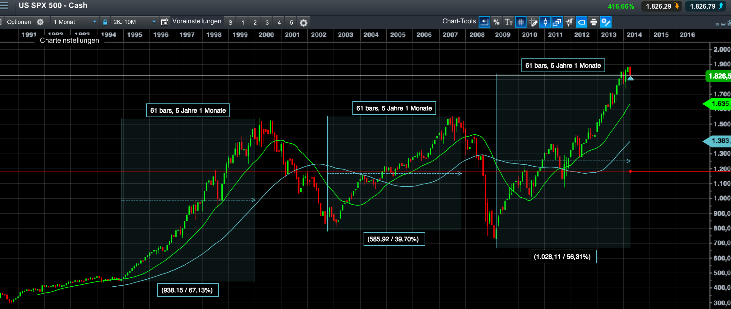Image resolution: width=731 pixels, height=309 pixels.
Task: Toggle the scroll-to-end arrow chart tool
Action: [484, 22]
